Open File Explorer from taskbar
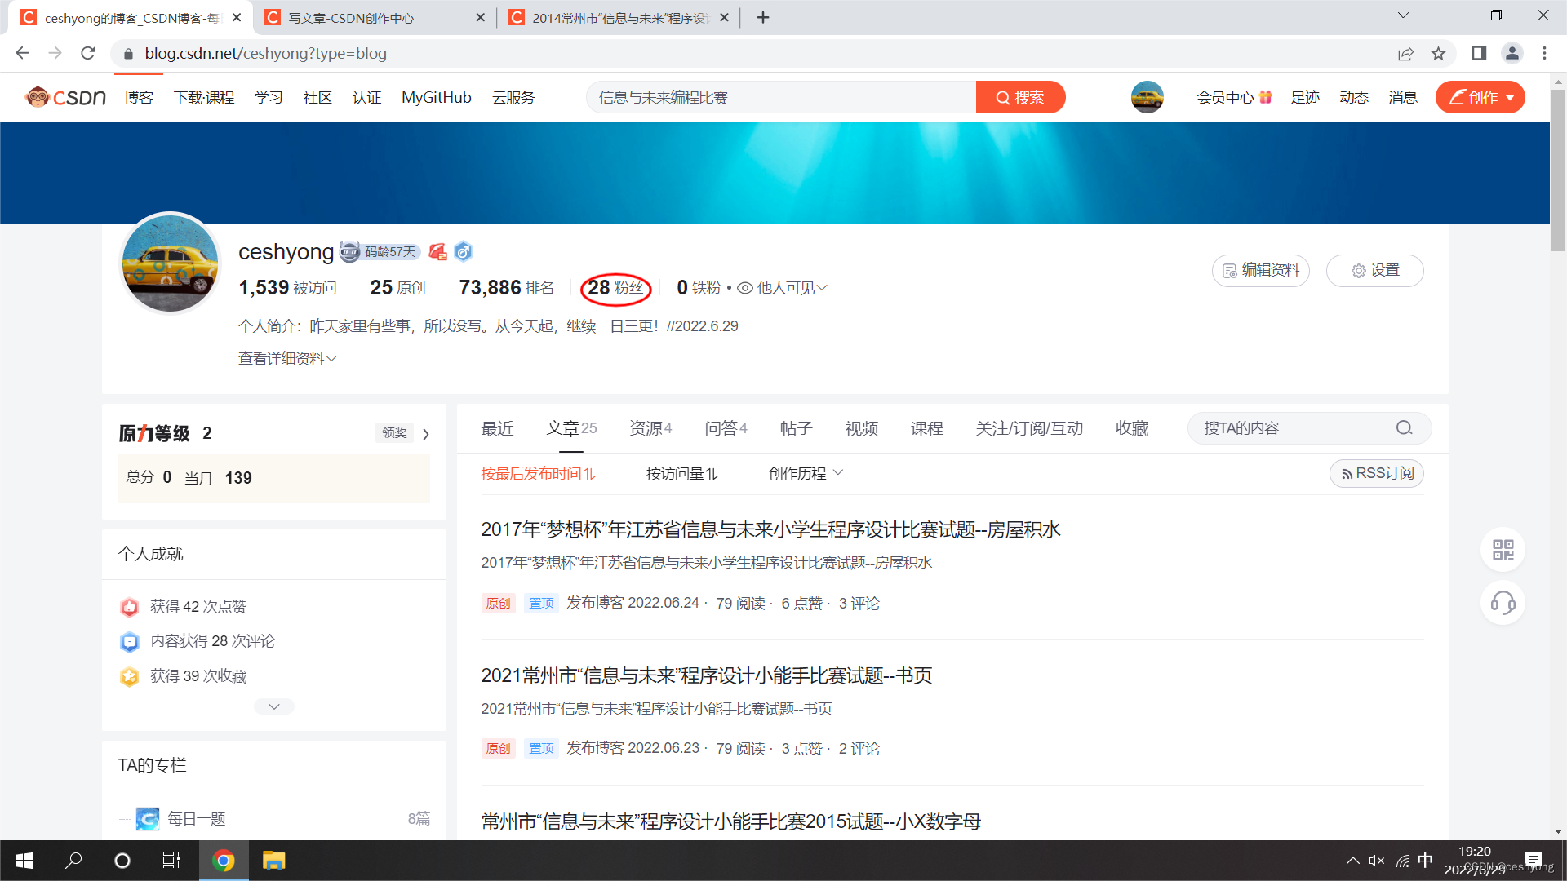 tap(273, 861)
